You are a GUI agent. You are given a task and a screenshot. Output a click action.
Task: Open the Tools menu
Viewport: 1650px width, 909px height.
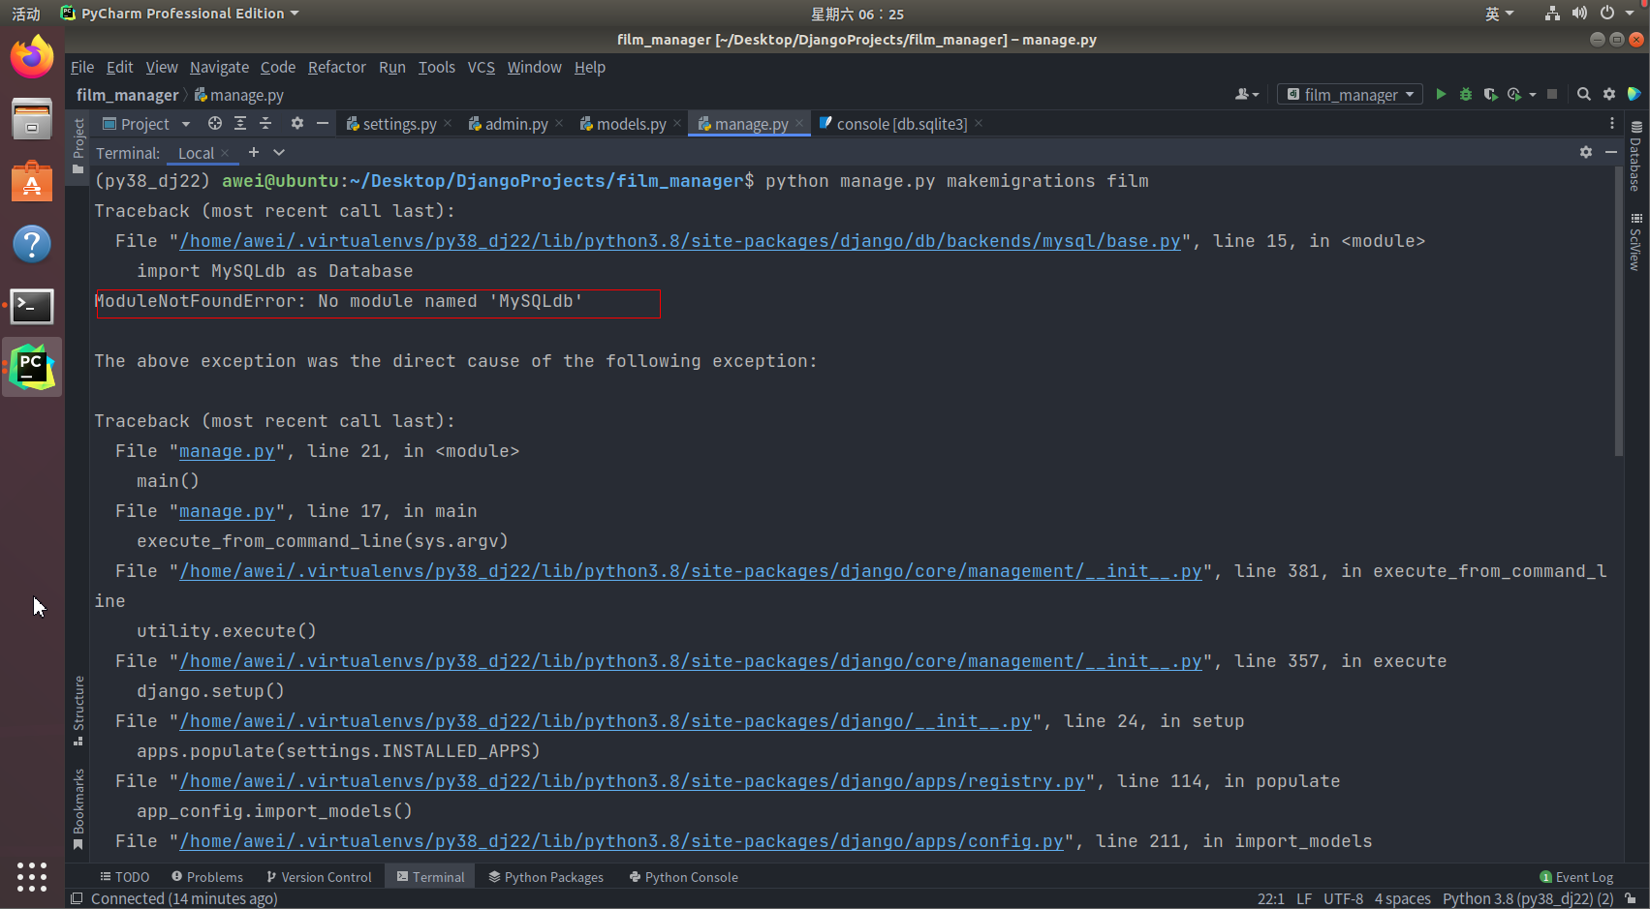[x=437, y=67]
